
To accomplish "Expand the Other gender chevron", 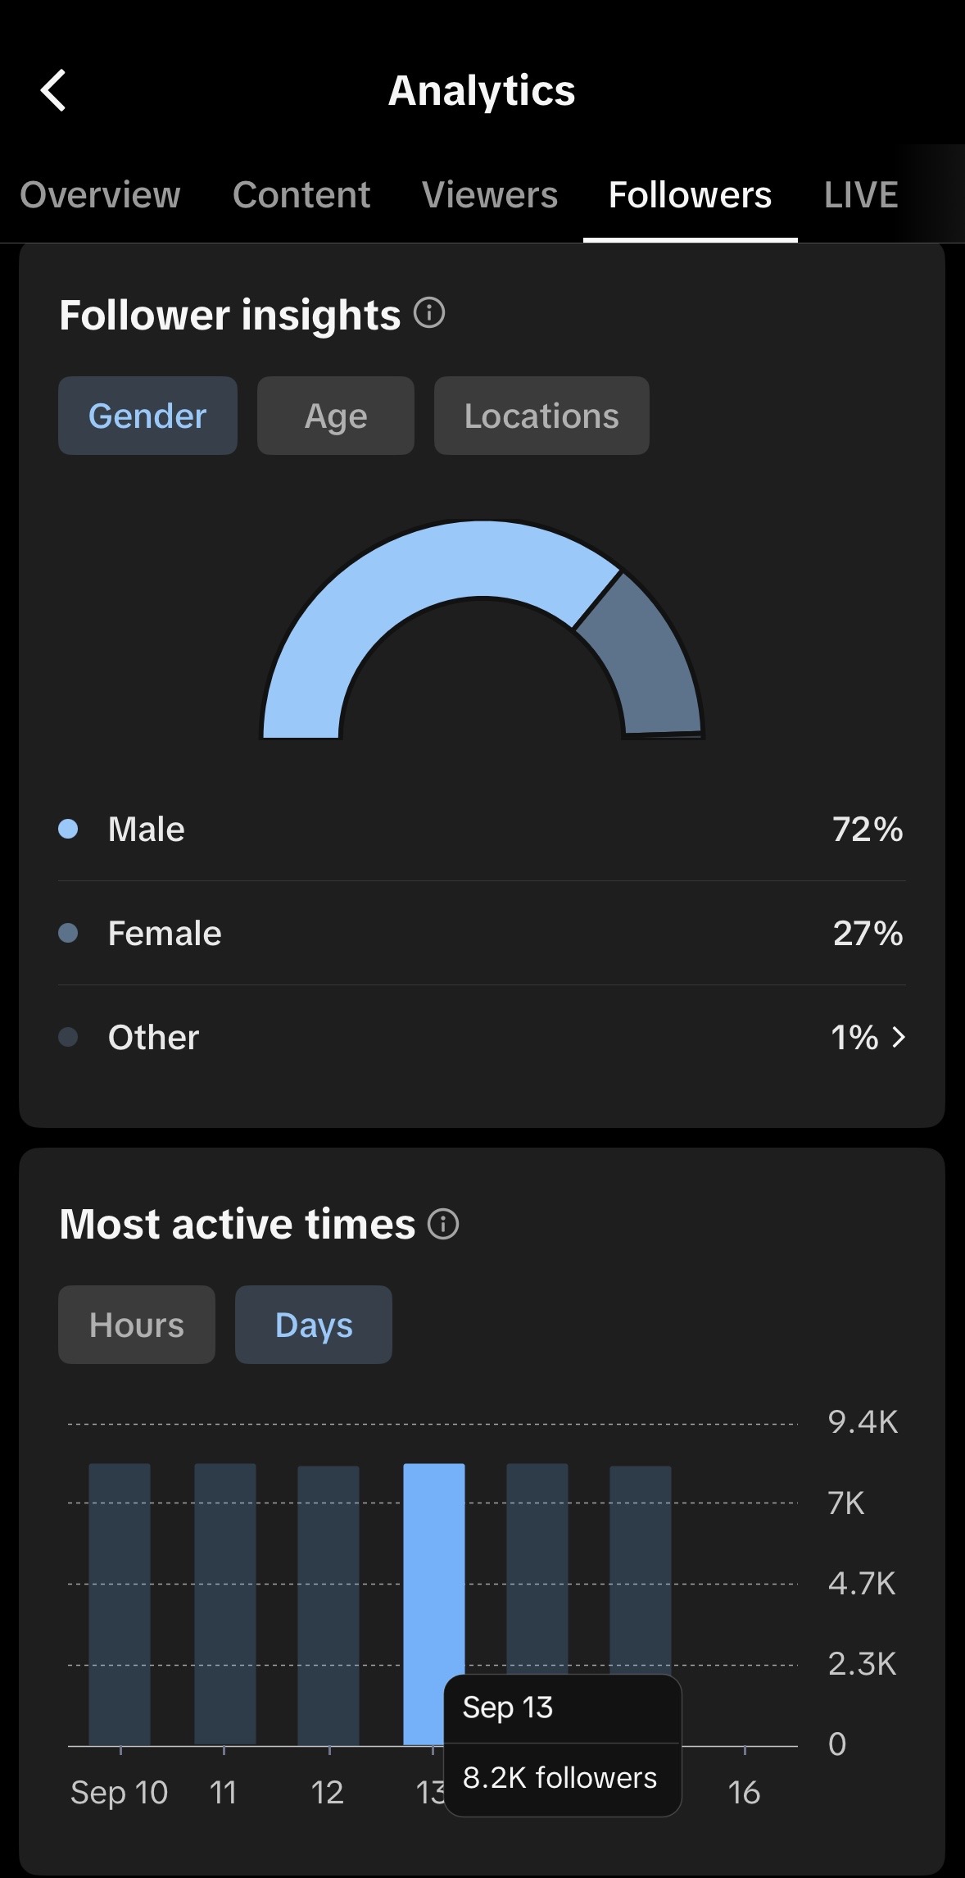I will tap(899, 1037).
